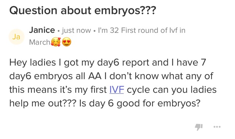235x139 pixels.
Task: Open the "Ja" profile avatar
Action: click(x=16, y=37)
